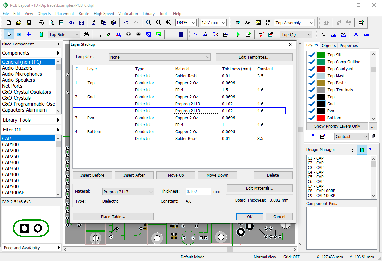382x261 pixels.
Task: Select the default arrow pointer tool
Action: tap(9, 34)
